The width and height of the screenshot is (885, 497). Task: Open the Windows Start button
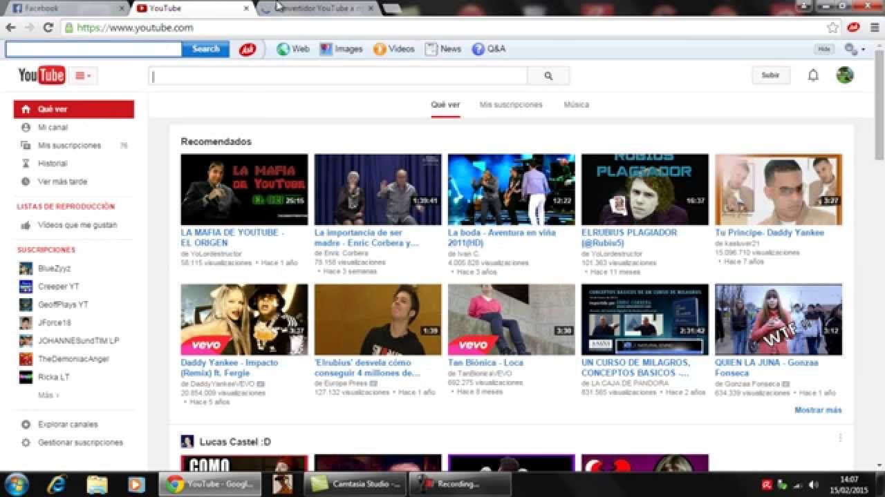coord(16,484)
